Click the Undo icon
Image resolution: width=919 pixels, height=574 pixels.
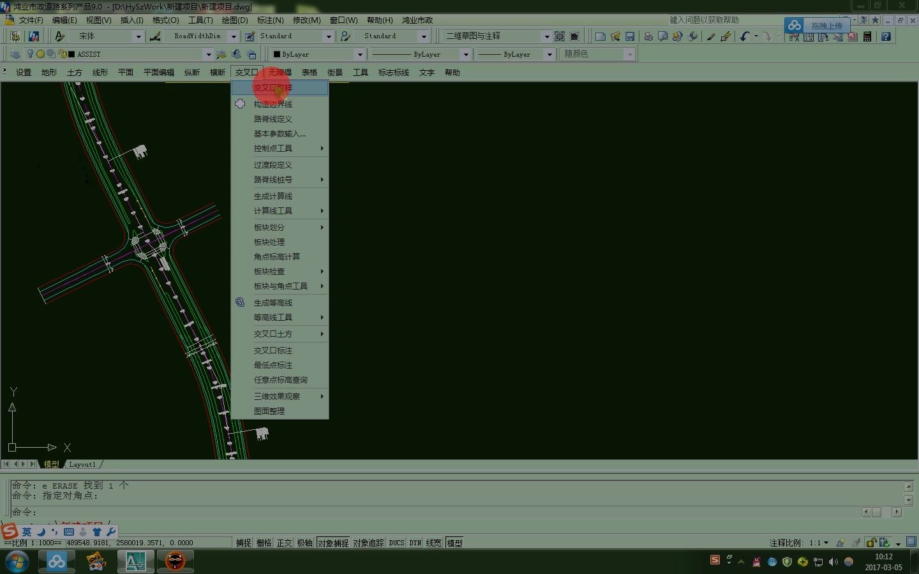(745, 36)
